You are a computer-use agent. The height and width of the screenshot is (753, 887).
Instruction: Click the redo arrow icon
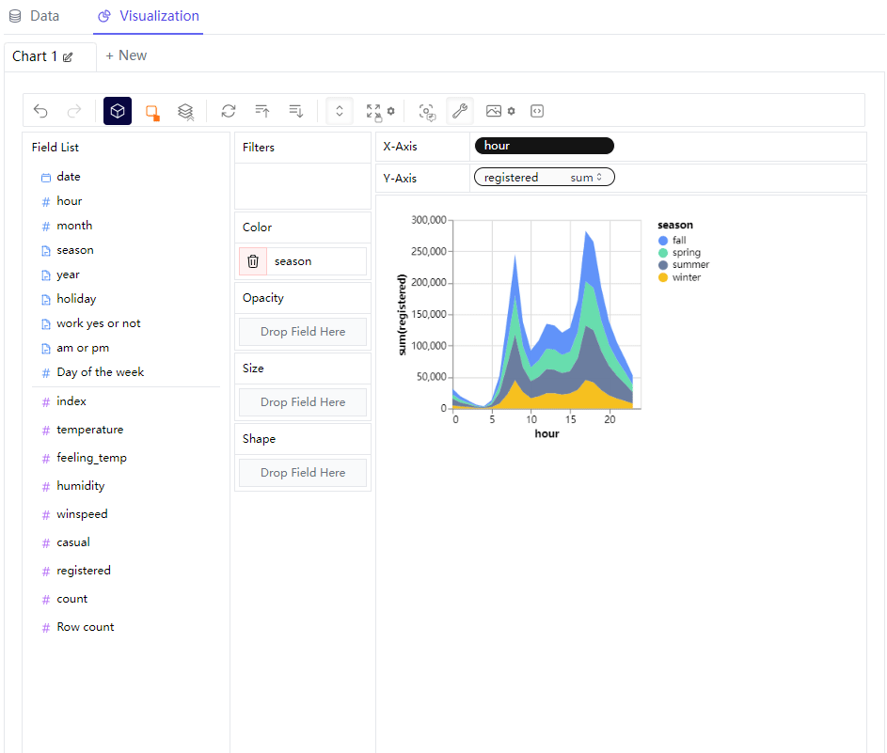click(x=74, y=111)
